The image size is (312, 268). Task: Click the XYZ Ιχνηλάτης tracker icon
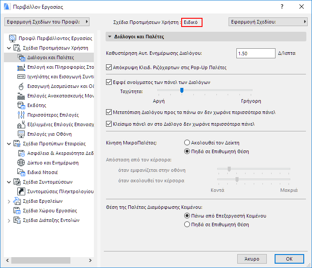[21, 77]
